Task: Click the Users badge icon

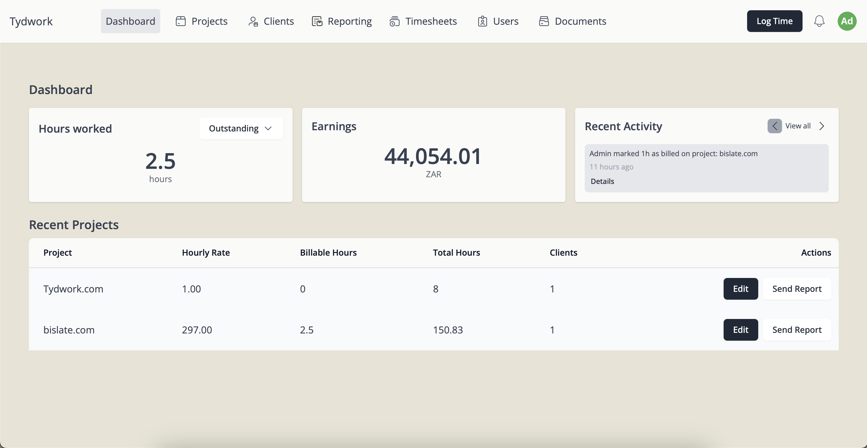Action: 482,21
